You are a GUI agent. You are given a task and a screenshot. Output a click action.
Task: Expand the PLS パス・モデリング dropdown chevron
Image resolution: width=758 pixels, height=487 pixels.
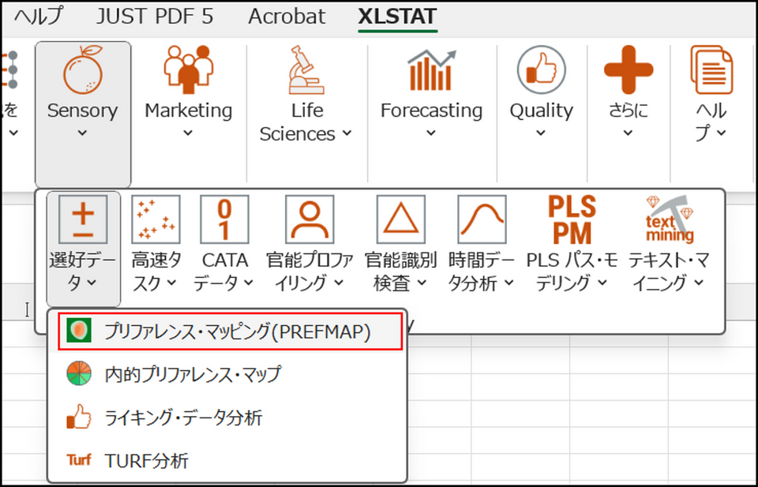[x=602, y=283]
